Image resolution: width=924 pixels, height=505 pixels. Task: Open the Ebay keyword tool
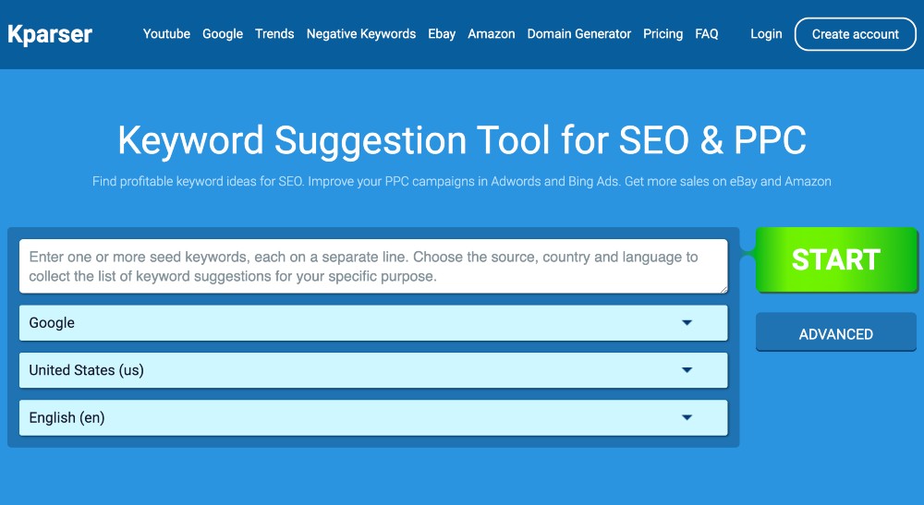pos(442,34)
